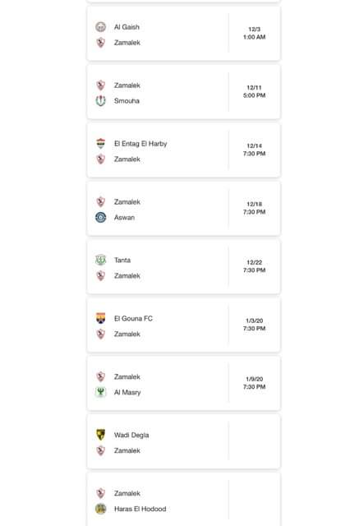Click the Tanta club crest
This screenshot has height=526, width=364.
(x=100, y=260)
